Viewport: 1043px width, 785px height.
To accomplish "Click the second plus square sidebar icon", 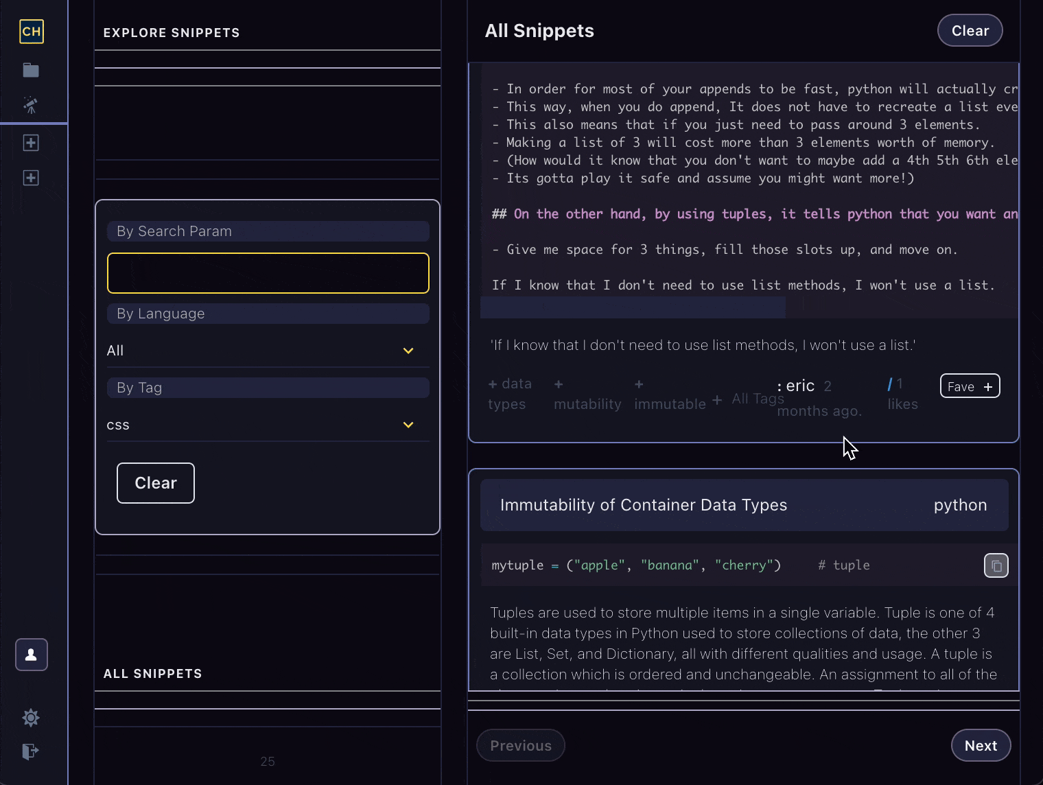I will click(31, 178).
